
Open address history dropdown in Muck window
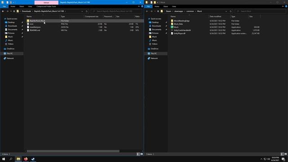pos(226,11)
